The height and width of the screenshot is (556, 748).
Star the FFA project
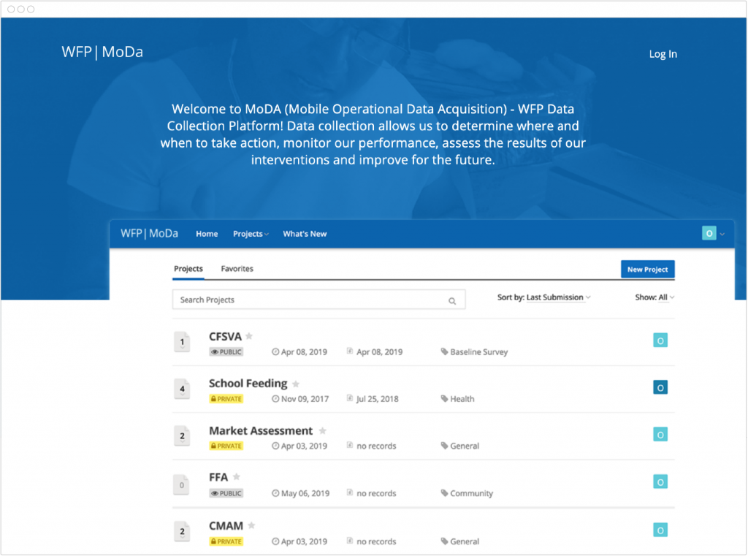coord(237,477)
